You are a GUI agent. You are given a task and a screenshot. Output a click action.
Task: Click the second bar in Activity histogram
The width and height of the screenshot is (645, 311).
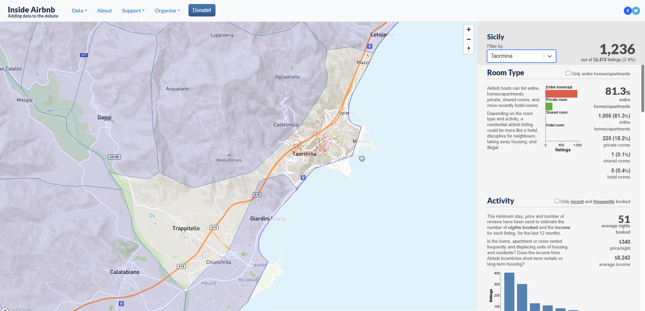coord(522,298)
